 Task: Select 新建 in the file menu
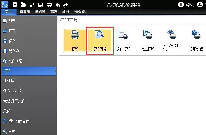[x=29, y=21]
